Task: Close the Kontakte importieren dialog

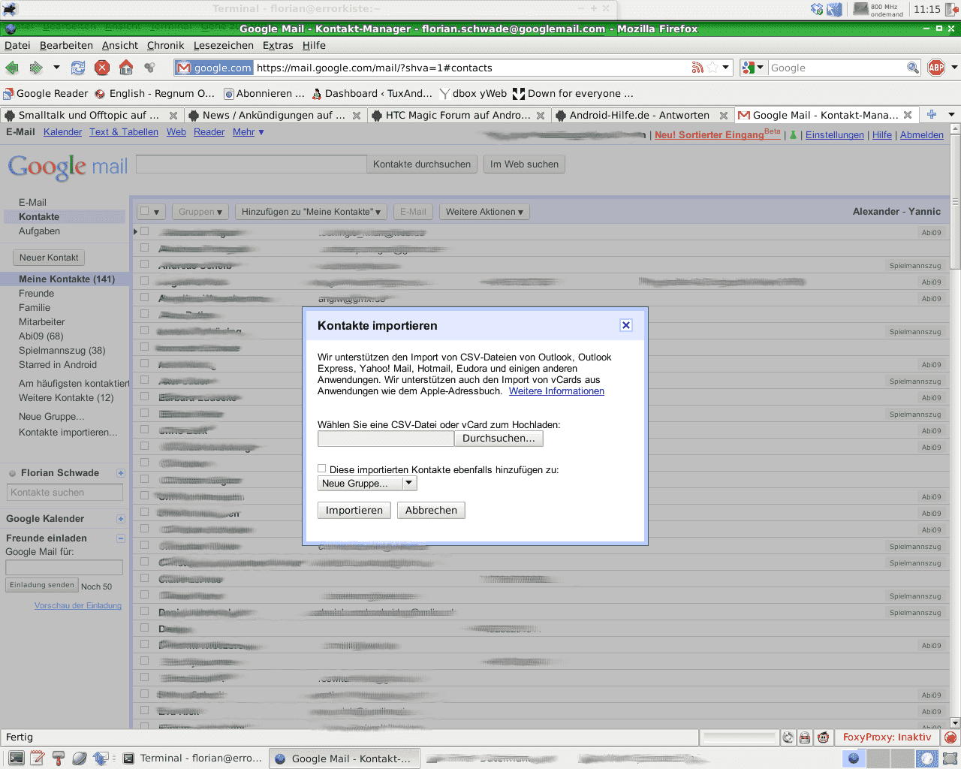Action: [626, 325]
